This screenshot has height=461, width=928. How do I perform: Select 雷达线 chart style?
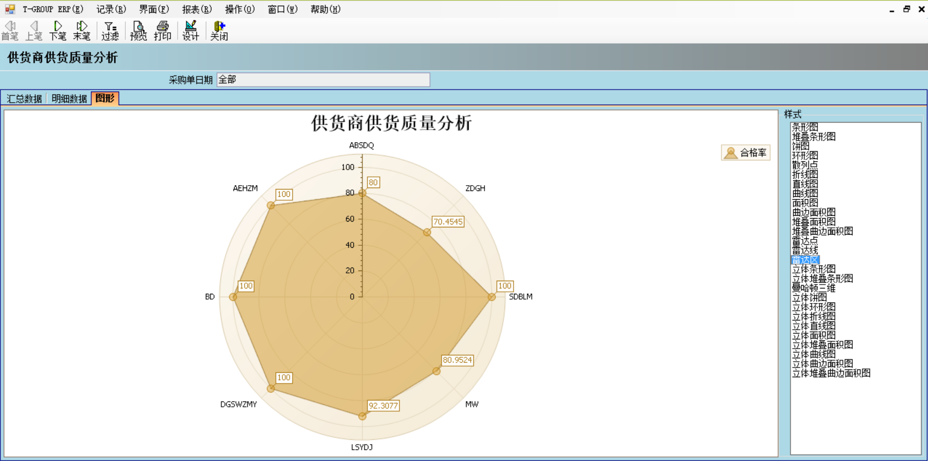tap(805, 250)
